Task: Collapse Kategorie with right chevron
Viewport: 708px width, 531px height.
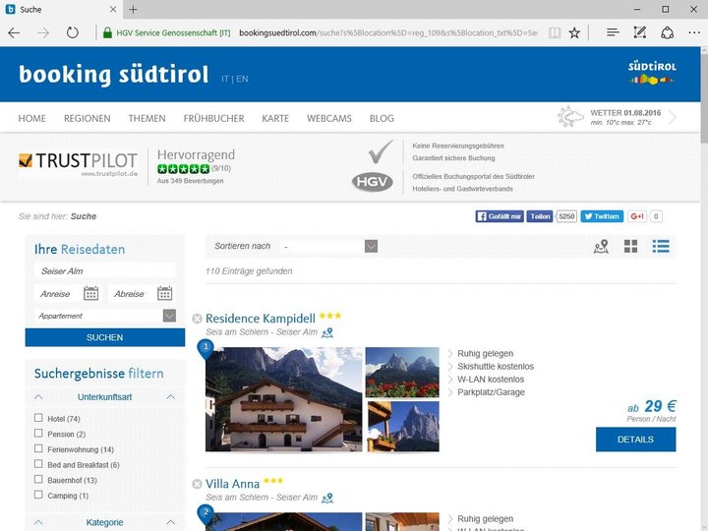Action: [x=171, y=522]
